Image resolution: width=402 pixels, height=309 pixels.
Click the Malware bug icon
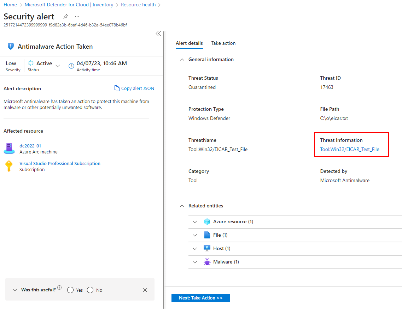point(207,262)
